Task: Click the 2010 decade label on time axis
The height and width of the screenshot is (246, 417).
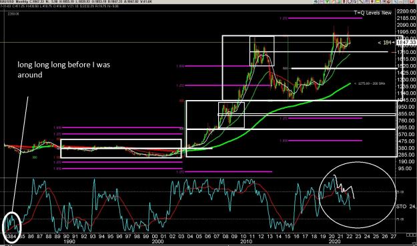Action: (x=246, y=242)
